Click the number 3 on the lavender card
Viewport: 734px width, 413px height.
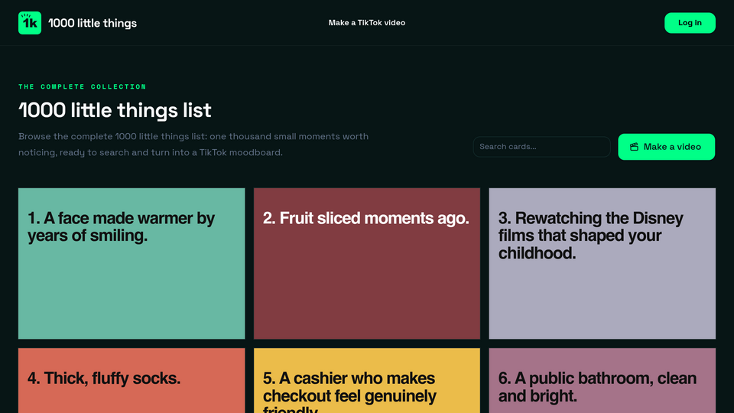(x=505, y=218)
